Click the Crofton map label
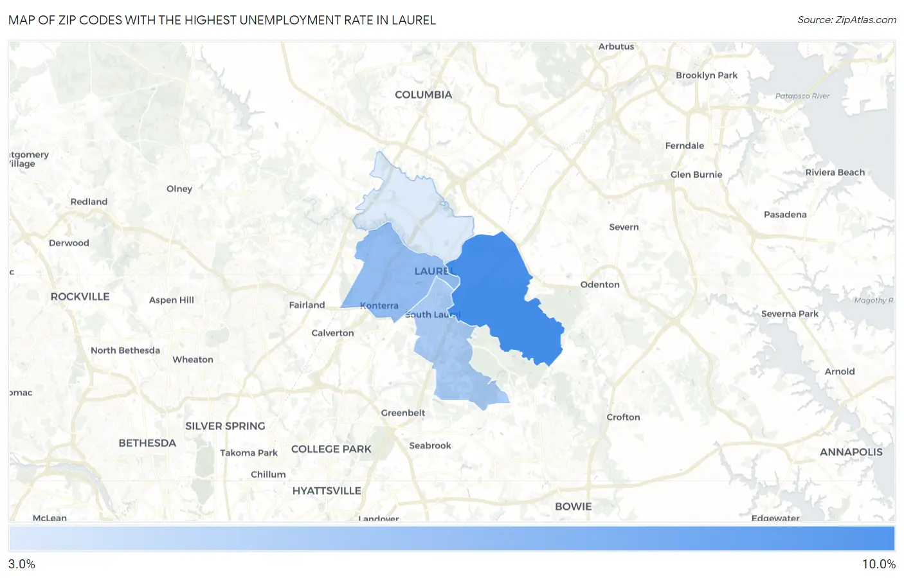The width and height of the screenshot is (904, 578). (x=623, y=417)
